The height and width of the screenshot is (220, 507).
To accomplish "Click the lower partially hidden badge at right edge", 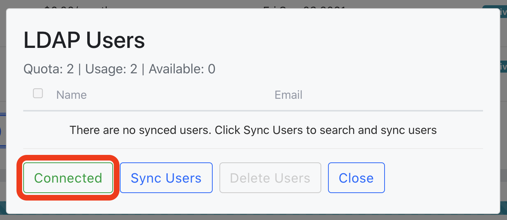I will coord(503,67).
